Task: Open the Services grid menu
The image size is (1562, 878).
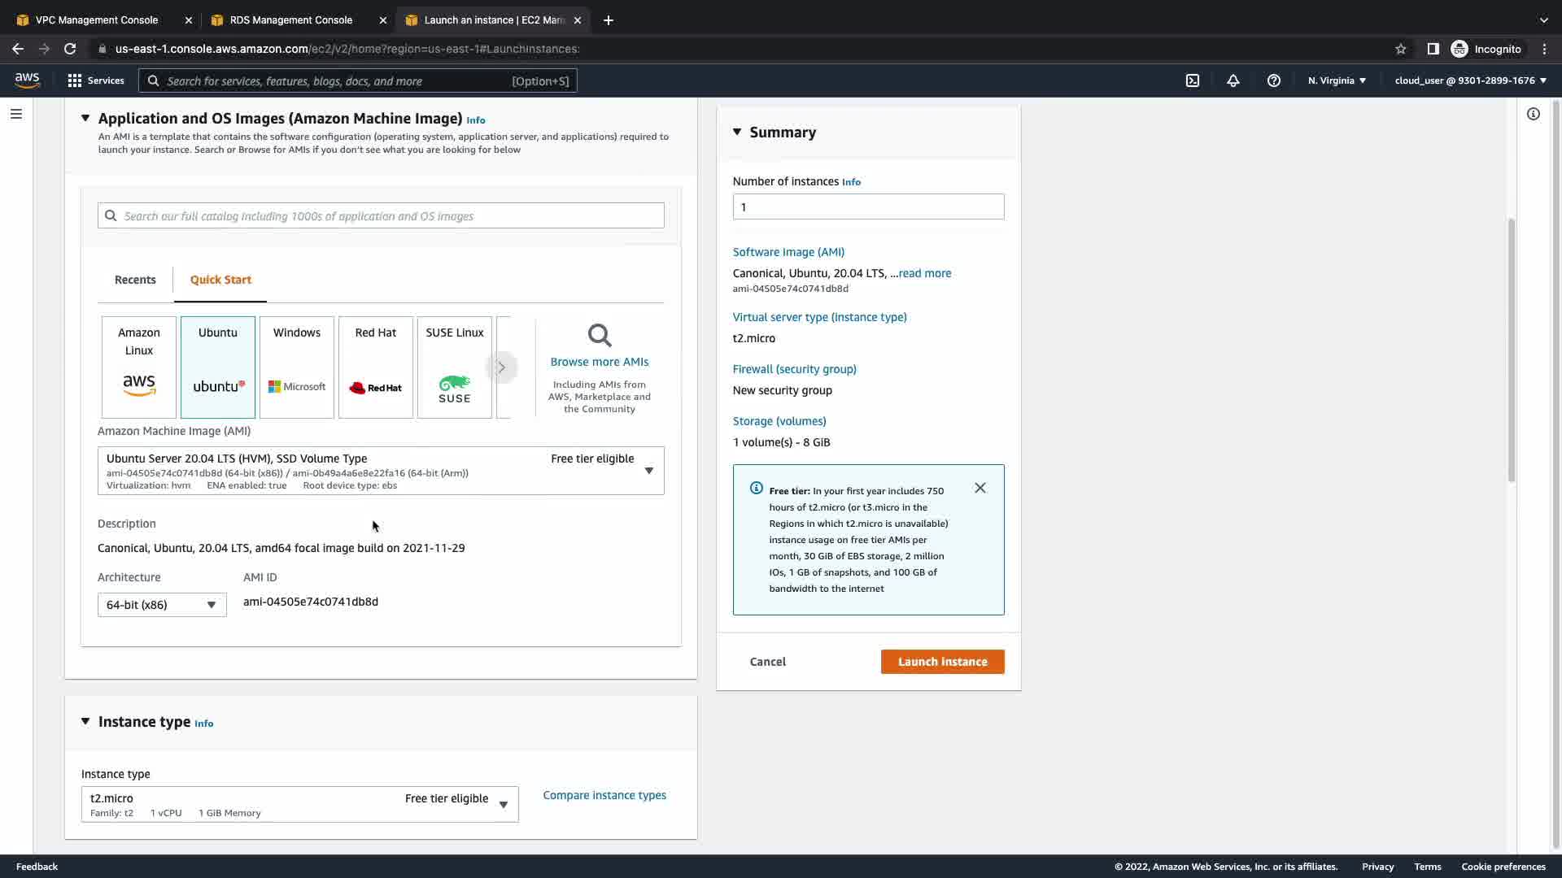Action: [x=95, y=80]
